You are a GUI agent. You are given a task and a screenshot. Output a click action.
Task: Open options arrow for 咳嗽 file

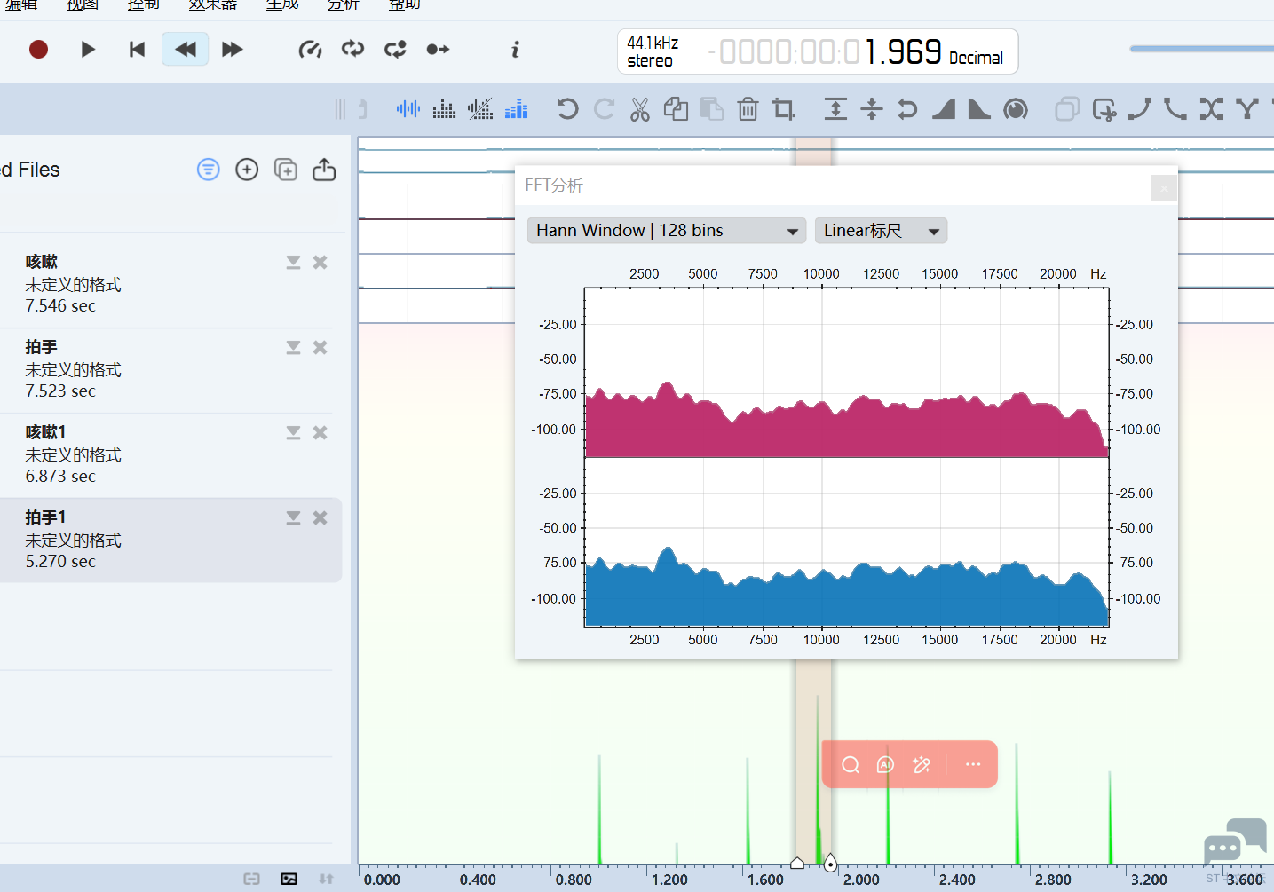pos(293,263)
